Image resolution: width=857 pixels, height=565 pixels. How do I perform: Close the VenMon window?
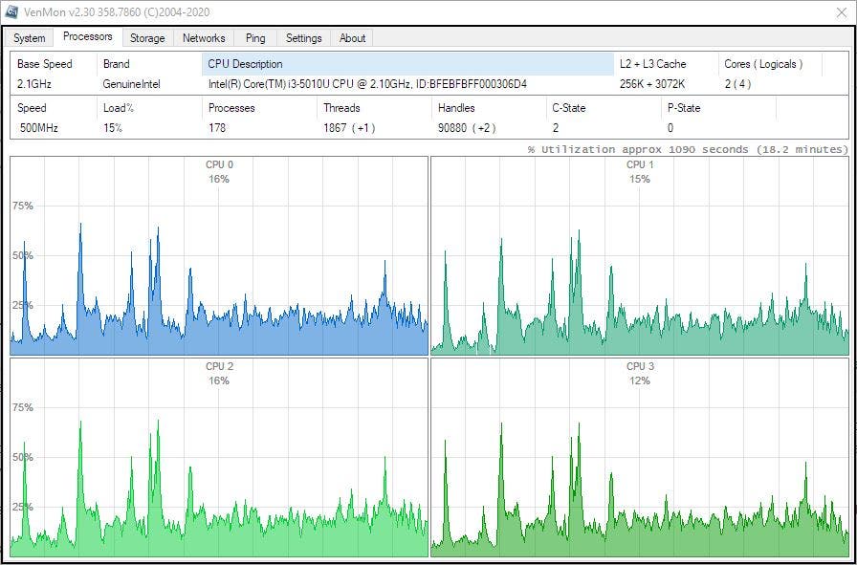tap(842, 12)
